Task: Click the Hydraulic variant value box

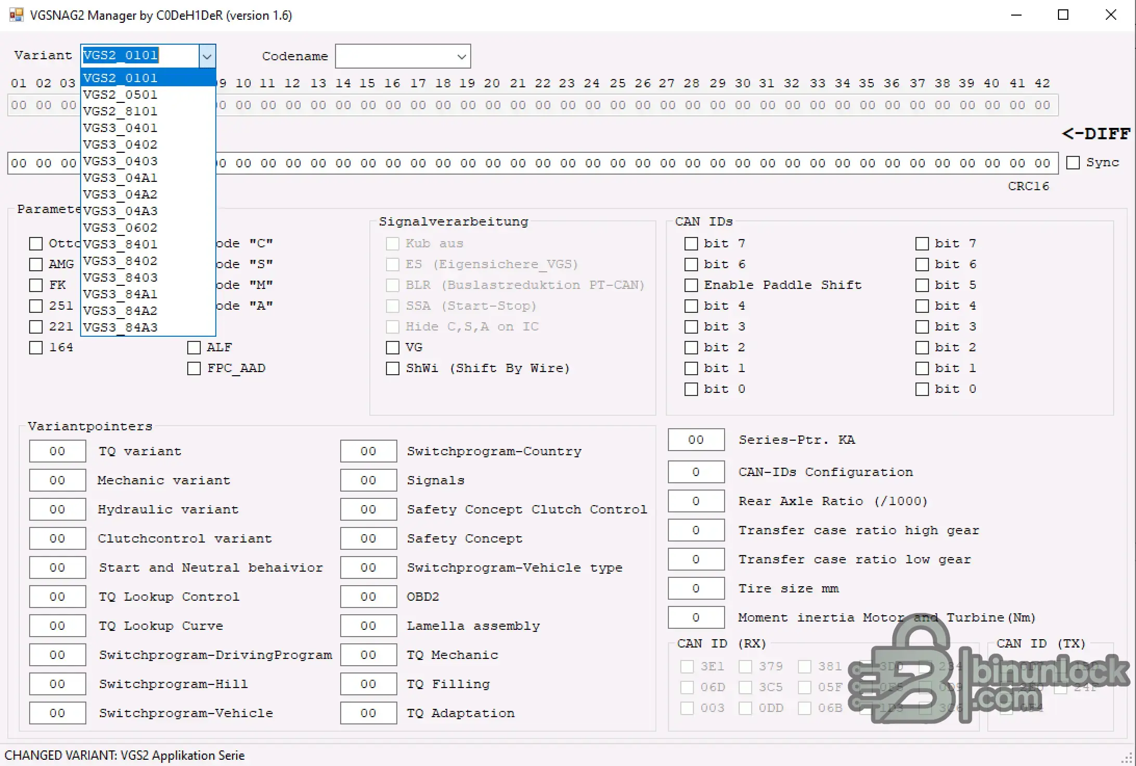Action: [58, 509]
